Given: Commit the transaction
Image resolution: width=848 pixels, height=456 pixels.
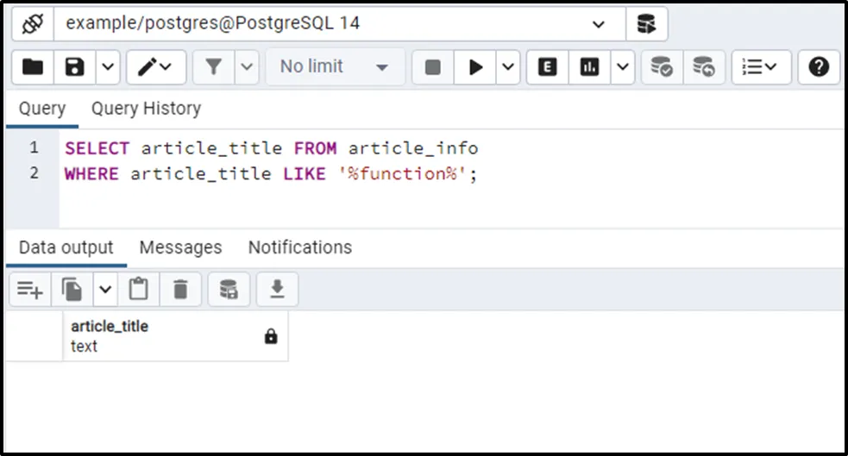Looking at the screenshot, I should pos(662,67).
